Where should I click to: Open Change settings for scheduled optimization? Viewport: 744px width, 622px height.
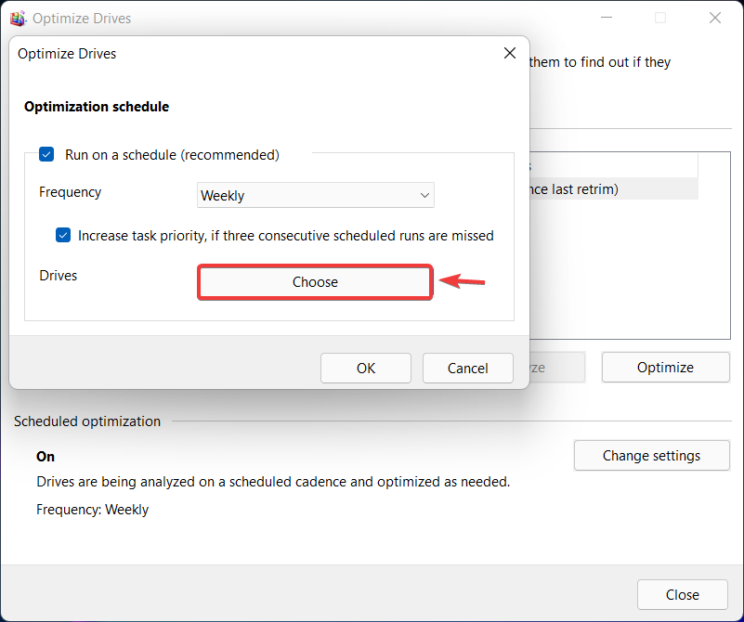(651, 455)
